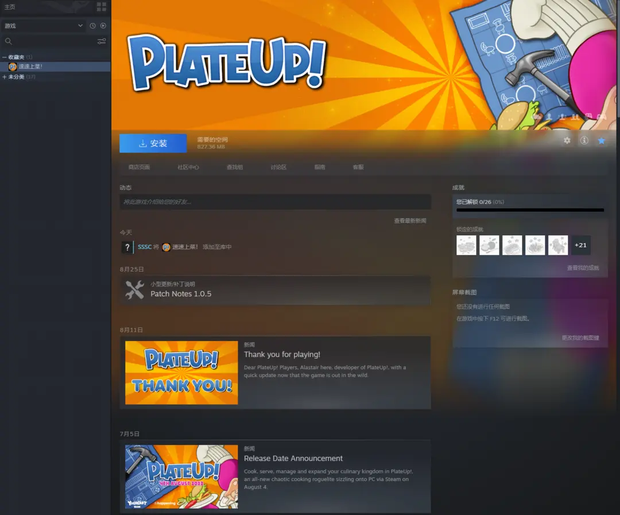Open the advanced filter sliders icon
Viewport: 620px width, 515px height.
[x=102, y=41]
